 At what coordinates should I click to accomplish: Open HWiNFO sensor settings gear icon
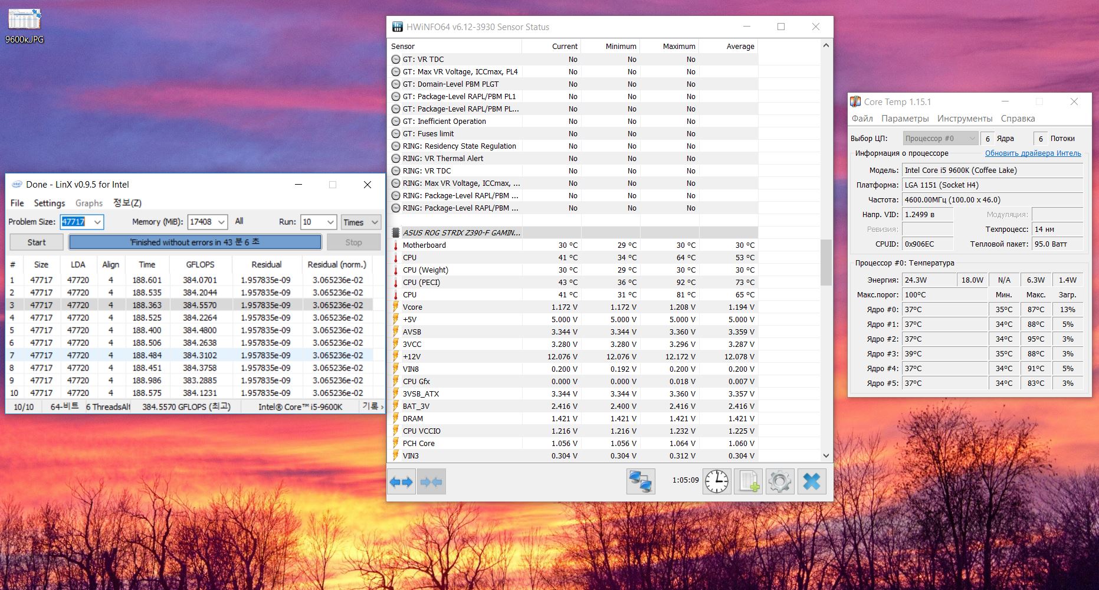click(x=780, y=481)
